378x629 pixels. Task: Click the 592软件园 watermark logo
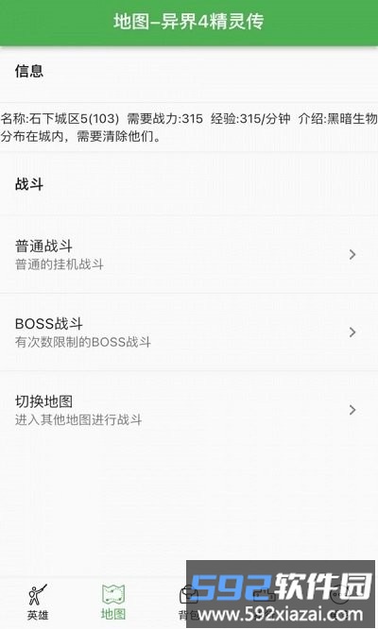click(282, 586)
